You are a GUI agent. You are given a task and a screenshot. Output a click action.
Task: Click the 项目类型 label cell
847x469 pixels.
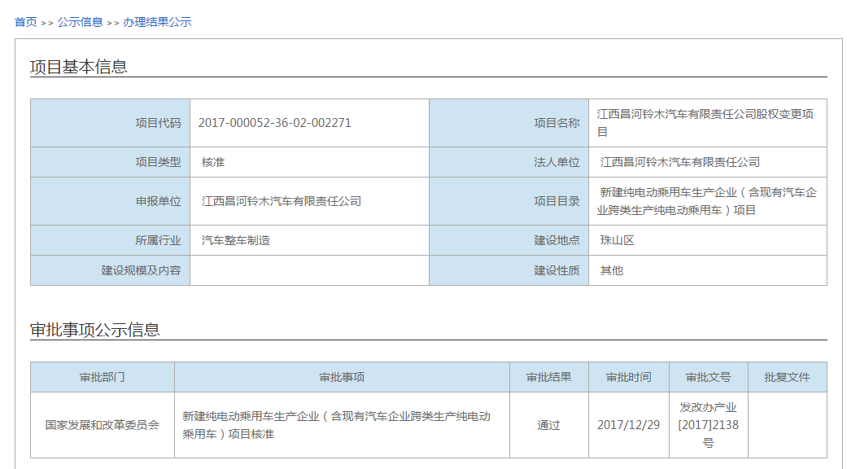(110, 162)
